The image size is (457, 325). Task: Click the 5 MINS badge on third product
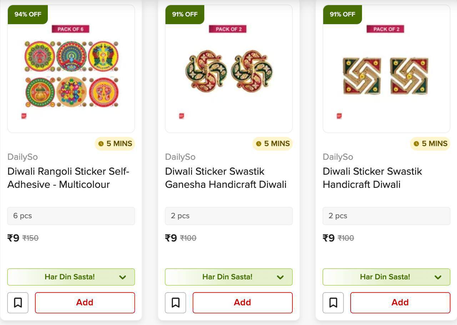pyautogui.click(x=430, y=144)
